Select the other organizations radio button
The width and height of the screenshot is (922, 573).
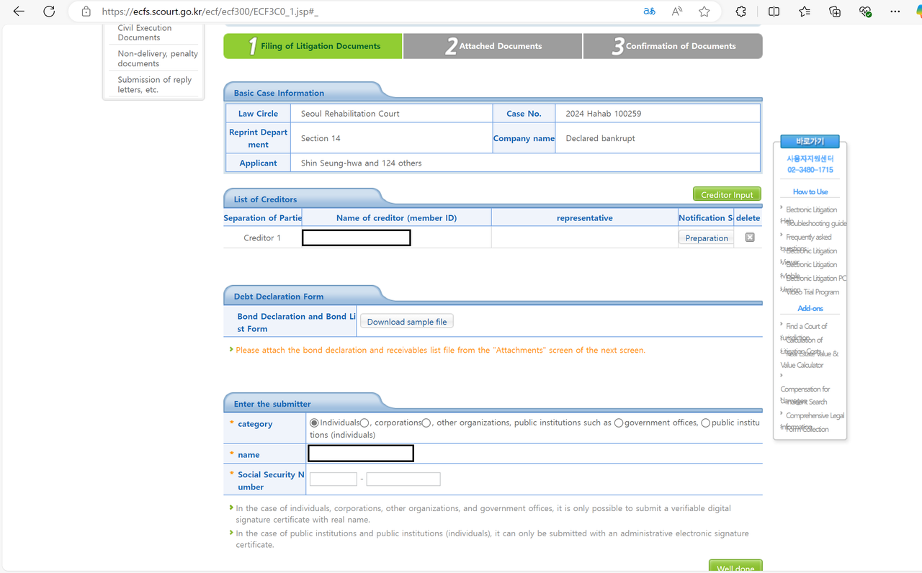(426, 423)
